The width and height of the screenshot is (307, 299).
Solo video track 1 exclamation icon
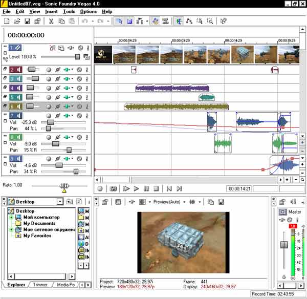tap(87, 48)
